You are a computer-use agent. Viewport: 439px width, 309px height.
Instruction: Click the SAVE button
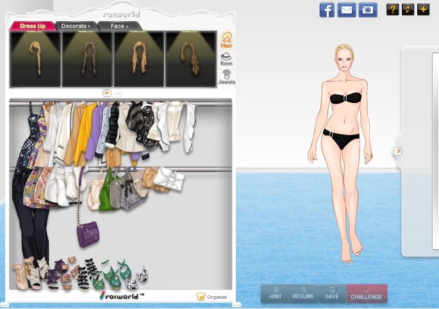click(331, 294)
